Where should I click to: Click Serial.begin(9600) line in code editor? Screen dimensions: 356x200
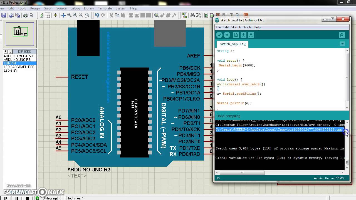point(237,65)
